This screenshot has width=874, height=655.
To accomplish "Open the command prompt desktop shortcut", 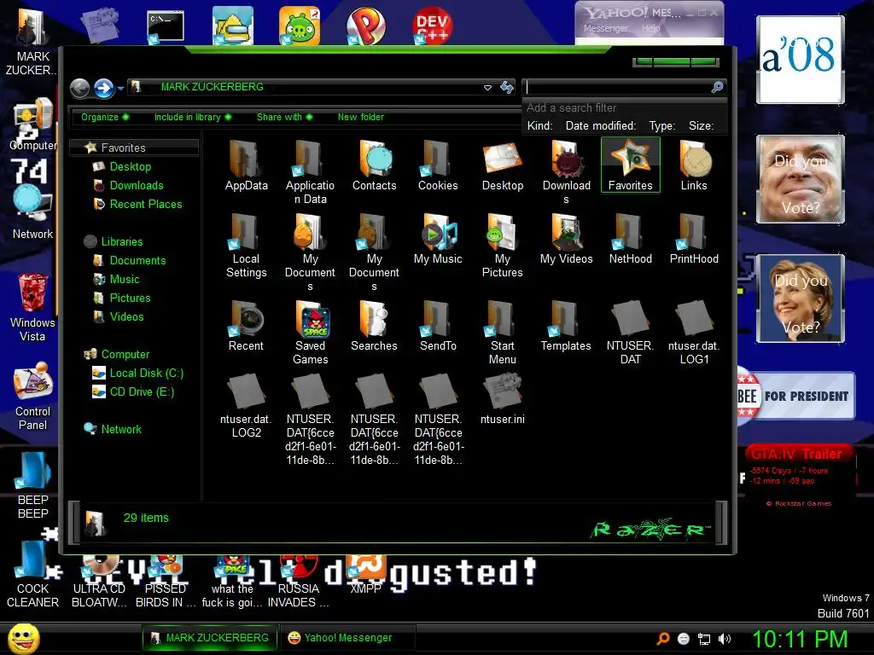I will (x=165, y=26).
